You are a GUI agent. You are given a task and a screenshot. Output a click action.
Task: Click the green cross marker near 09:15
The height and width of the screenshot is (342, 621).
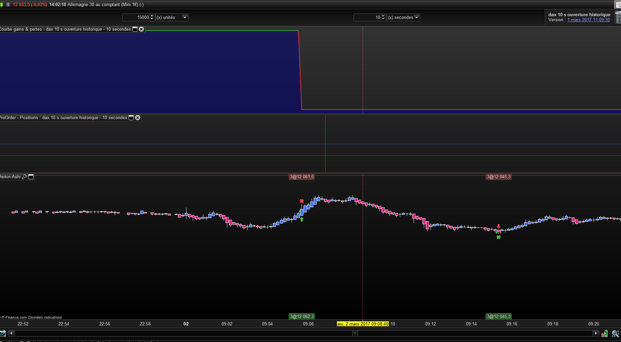click(x=498, y=237)
